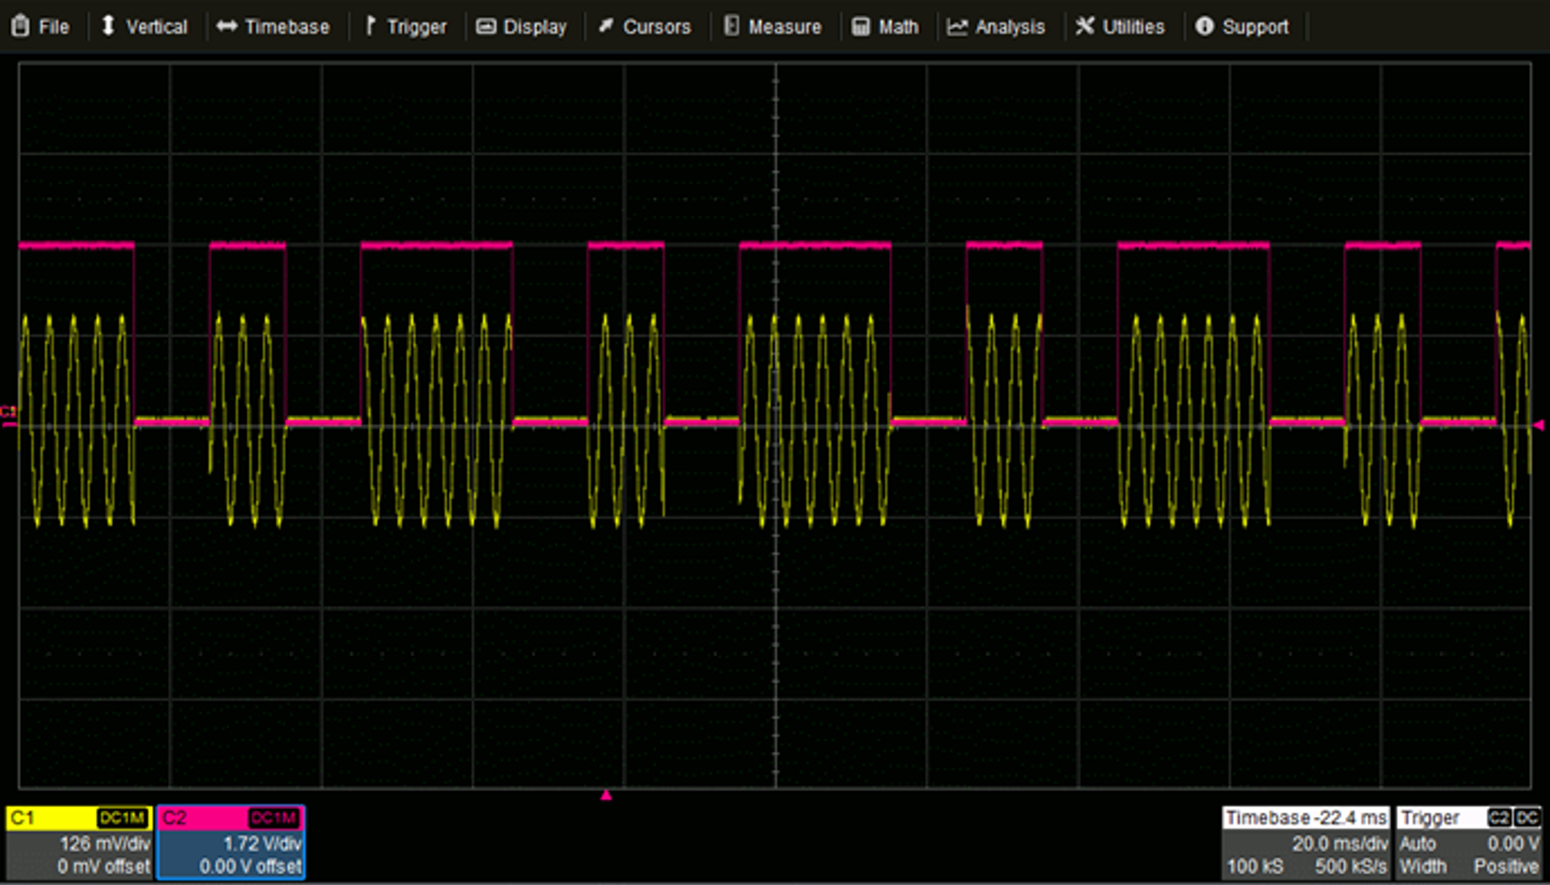Click the C1 DC1M coupling badge
The width and height of the screenshot is (1550, 885).
click(x=122, y=818)
